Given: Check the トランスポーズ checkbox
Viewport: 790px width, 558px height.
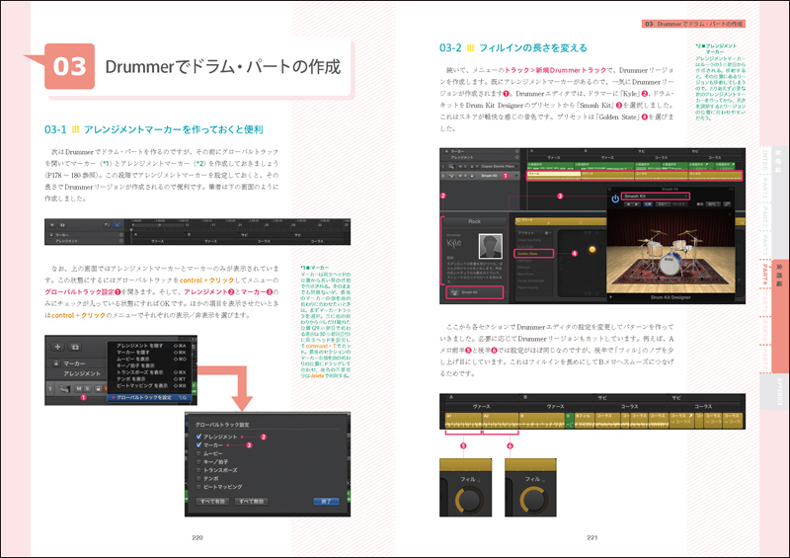Looking at the screenshot, I should coord(198,470).
